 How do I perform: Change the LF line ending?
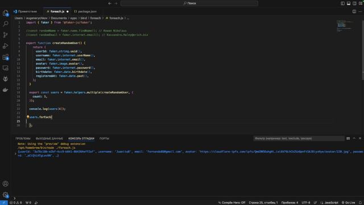pos(315,203)
